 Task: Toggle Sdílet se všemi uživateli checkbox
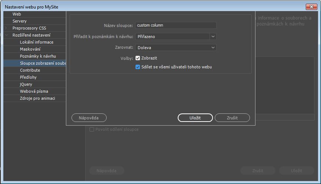pyautogui.click(x=138, y=67)
